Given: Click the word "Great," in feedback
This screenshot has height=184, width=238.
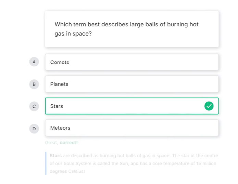Looking at the screenshot, I should (x=52, y=143).
